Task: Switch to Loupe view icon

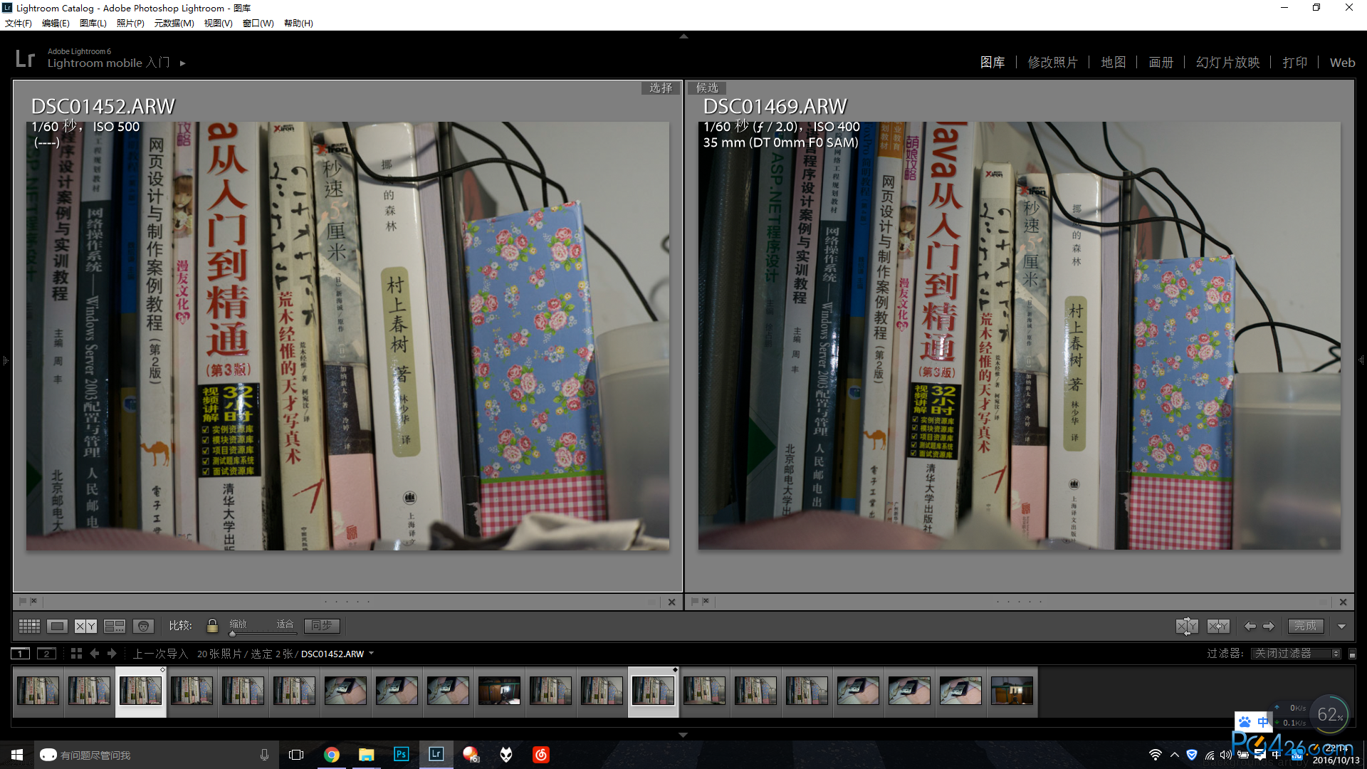Action: [x=57, y=626]
